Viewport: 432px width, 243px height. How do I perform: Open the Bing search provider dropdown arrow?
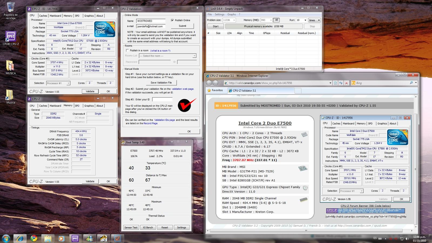[x=416, y=83]
